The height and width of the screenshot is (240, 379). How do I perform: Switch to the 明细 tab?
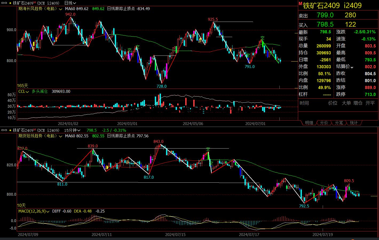(x=309, y=123)
